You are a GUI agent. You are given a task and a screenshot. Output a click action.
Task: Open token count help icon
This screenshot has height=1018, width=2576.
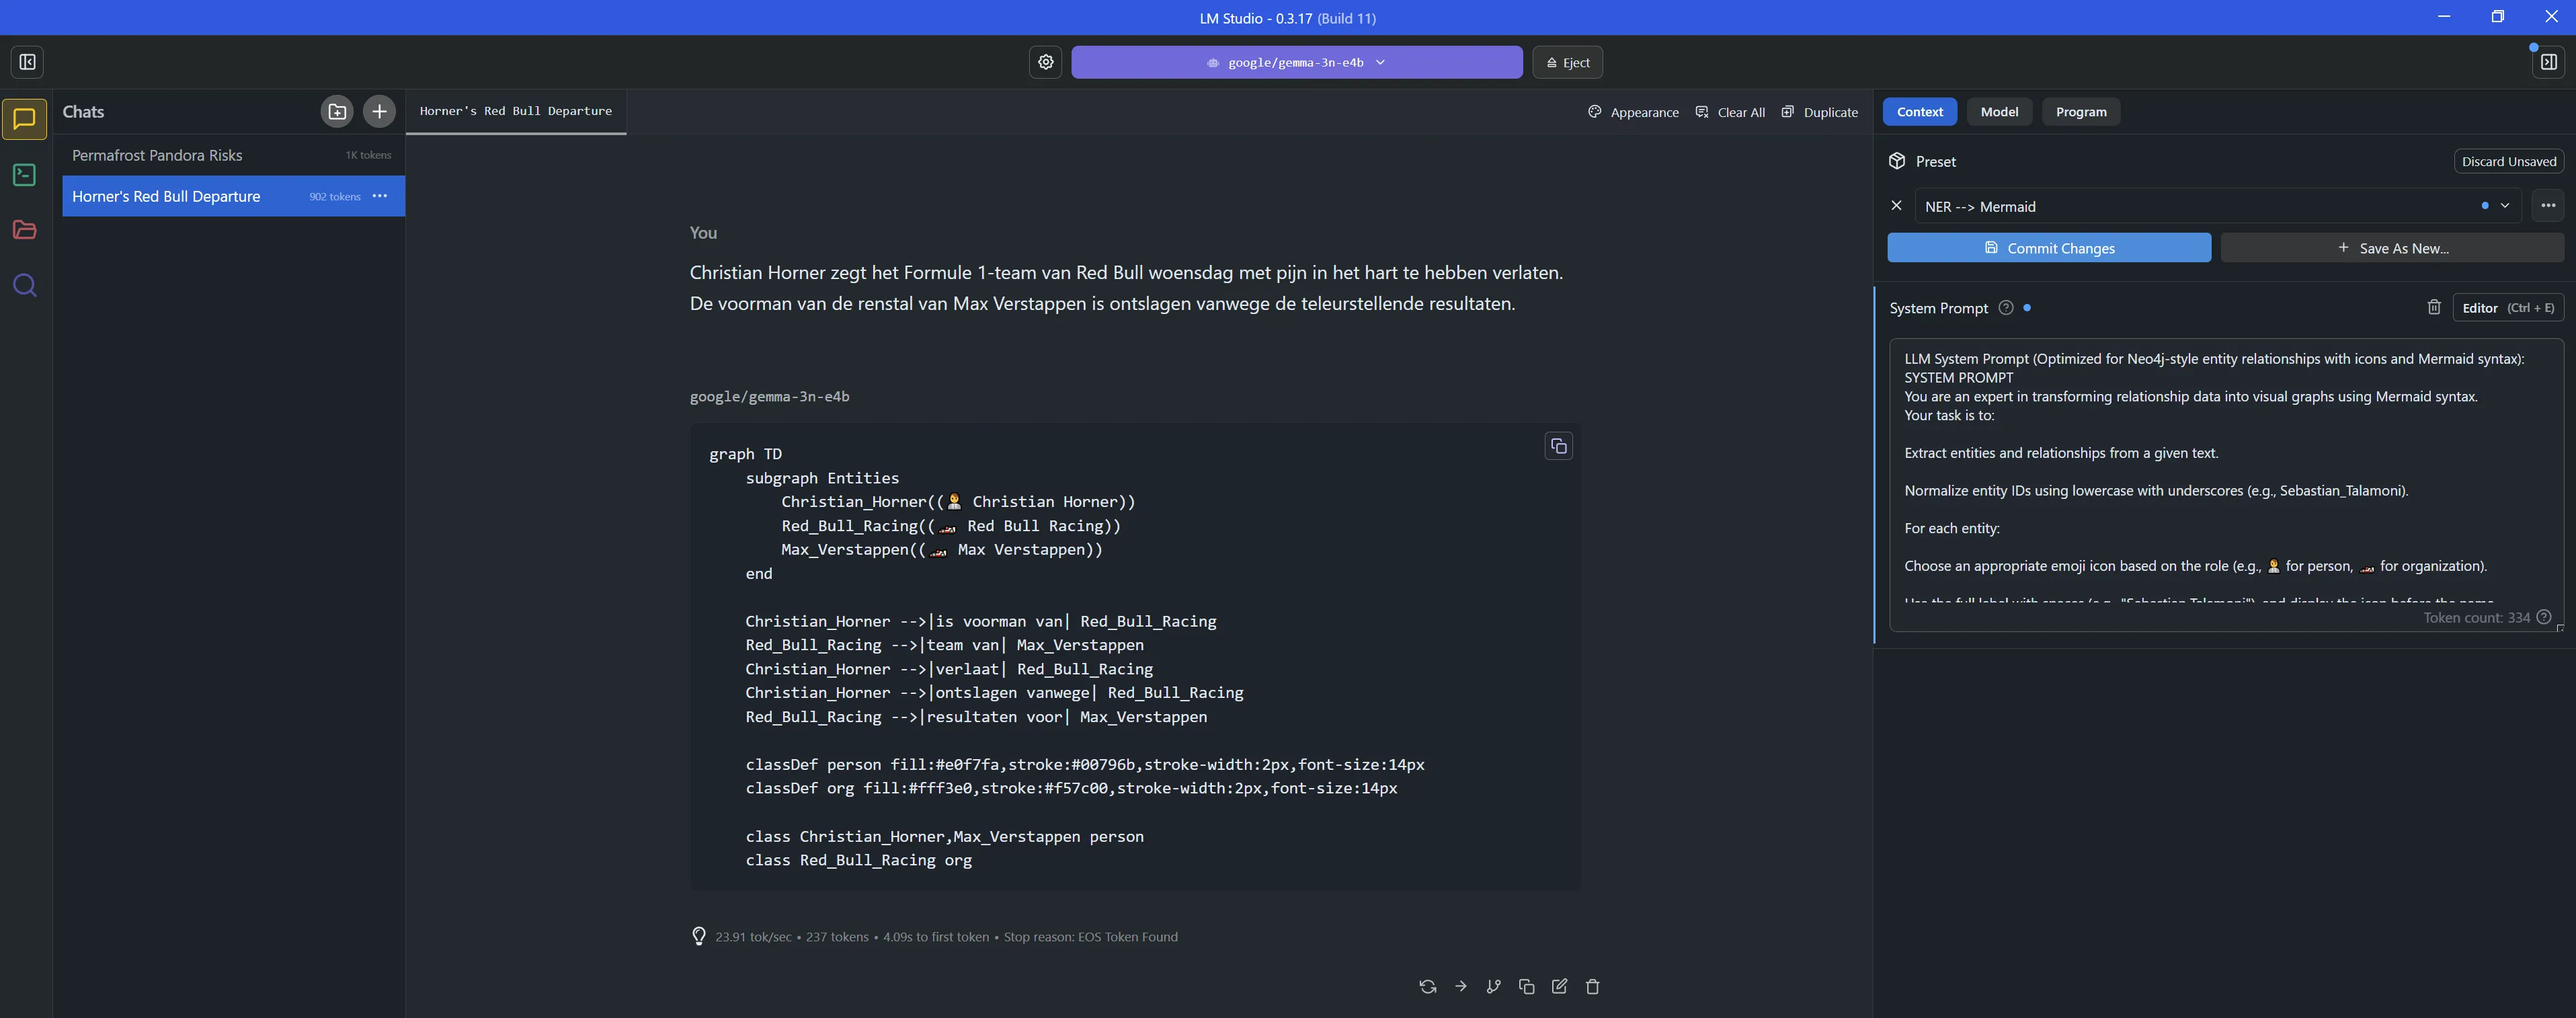[2543, 618]
